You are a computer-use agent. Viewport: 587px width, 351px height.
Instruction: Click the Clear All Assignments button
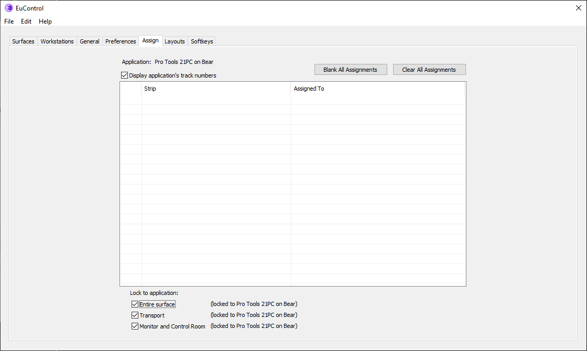tap(429, 70)
